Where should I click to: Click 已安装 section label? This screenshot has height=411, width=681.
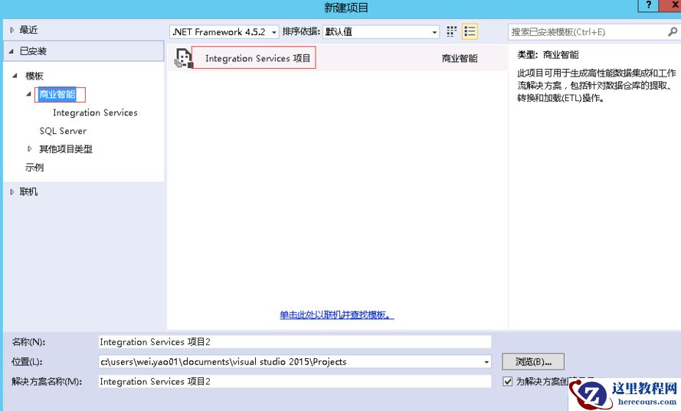point(33,51)
